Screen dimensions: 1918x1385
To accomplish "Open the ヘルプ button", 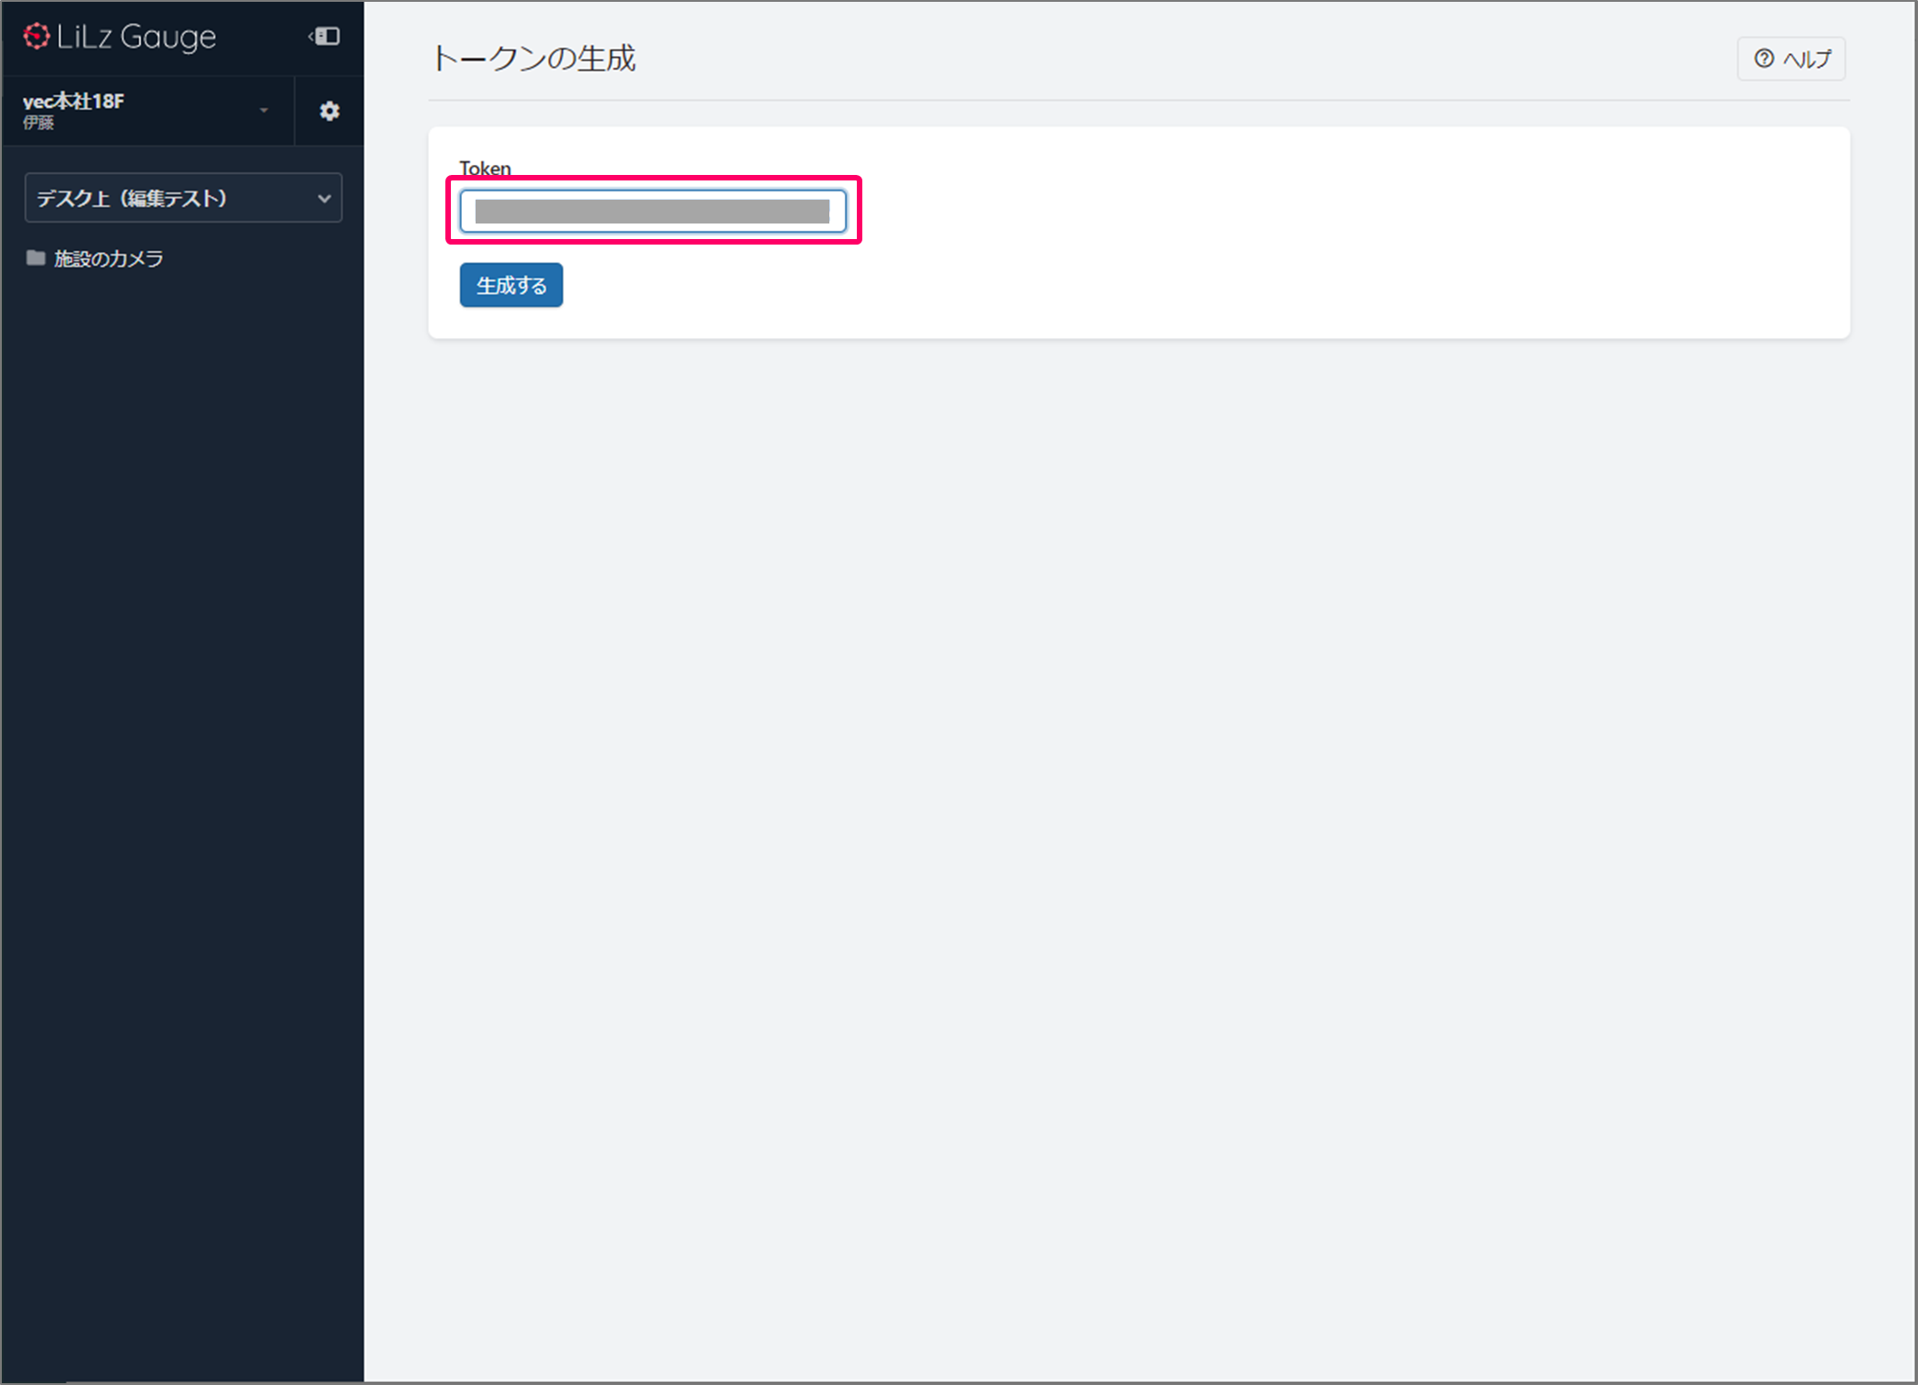I will 1791,59.
